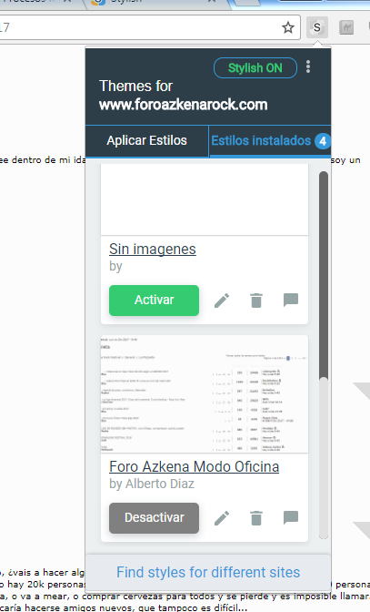Screen dimensions: 370x612
Task: Switch to the Estilos instalados tab
Action: [x=270, y=140]
